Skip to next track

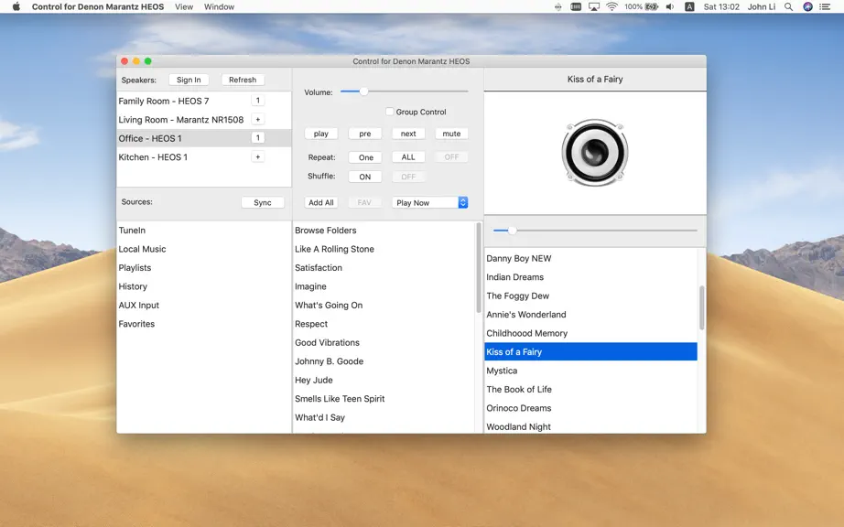[408, 134]
